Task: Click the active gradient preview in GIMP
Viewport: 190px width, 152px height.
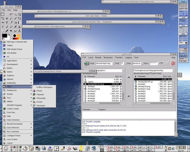Action: click(16, 39)
